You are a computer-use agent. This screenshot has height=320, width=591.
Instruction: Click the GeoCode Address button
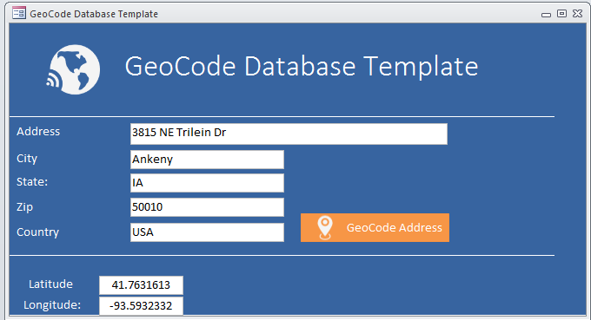375,227
